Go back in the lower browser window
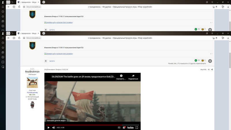 tap(9, 38)
